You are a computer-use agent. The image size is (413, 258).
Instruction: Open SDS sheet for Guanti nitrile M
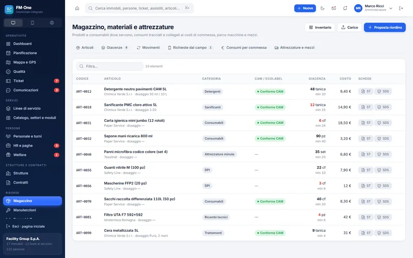click(x=383, y=170)
